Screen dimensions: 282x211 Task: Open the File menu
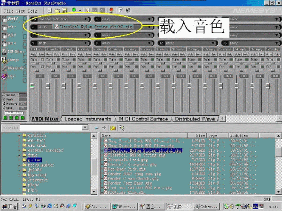(x=8, y=11)
